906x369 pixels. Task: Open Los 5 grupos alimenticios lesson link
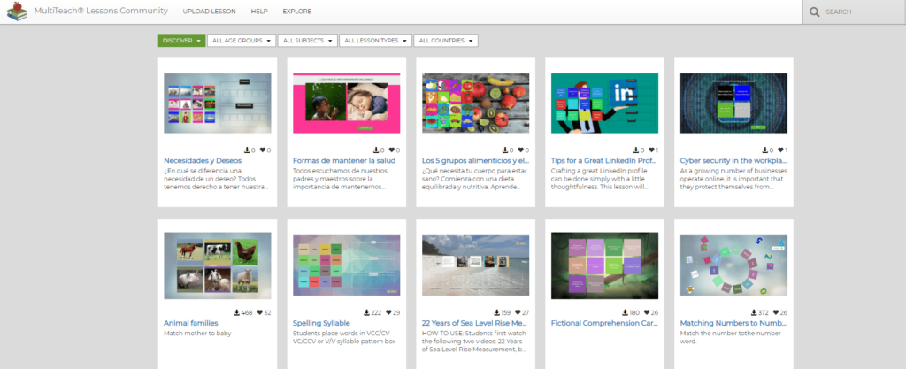[x=475, y=160]
